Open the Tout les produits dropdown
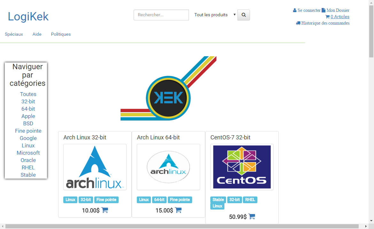Screen dimensions: 374x229 click(x=215, y=15)
